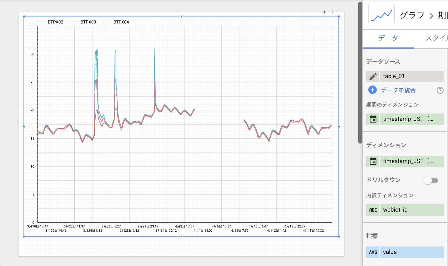Viewport: 448px width, 266px height.
Task: Select the webiot_id breakdown dimension field
Action: (x=412, y=210)
